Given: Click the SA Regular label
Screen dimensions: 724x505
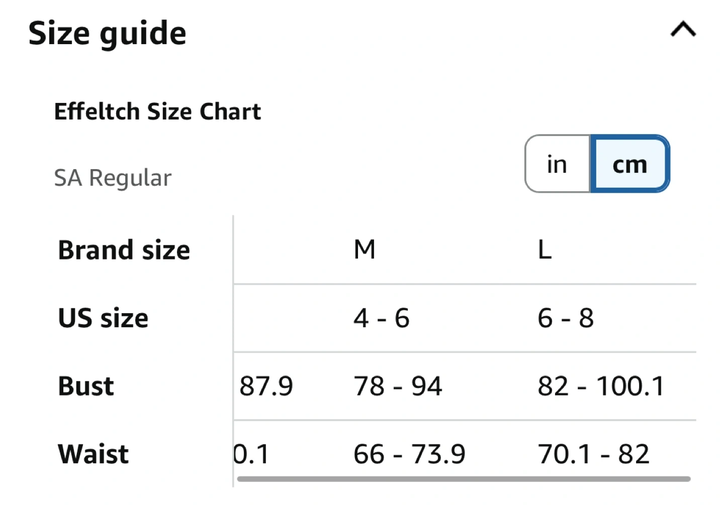Looking at the screenshot, I should pos(113,178).
